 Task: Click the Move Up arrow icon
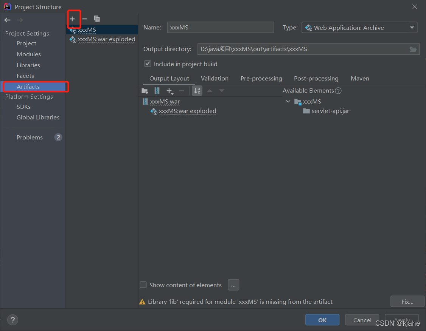[x=210, y=91]
